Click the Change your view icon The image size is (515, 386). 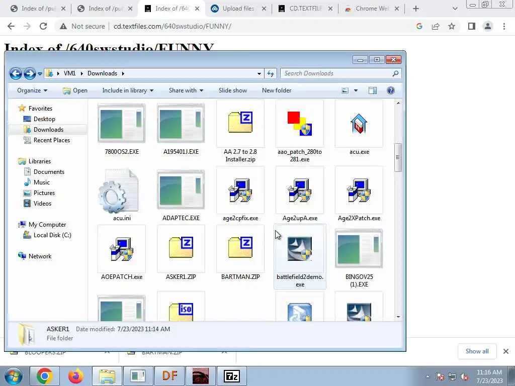coord(345,90)
